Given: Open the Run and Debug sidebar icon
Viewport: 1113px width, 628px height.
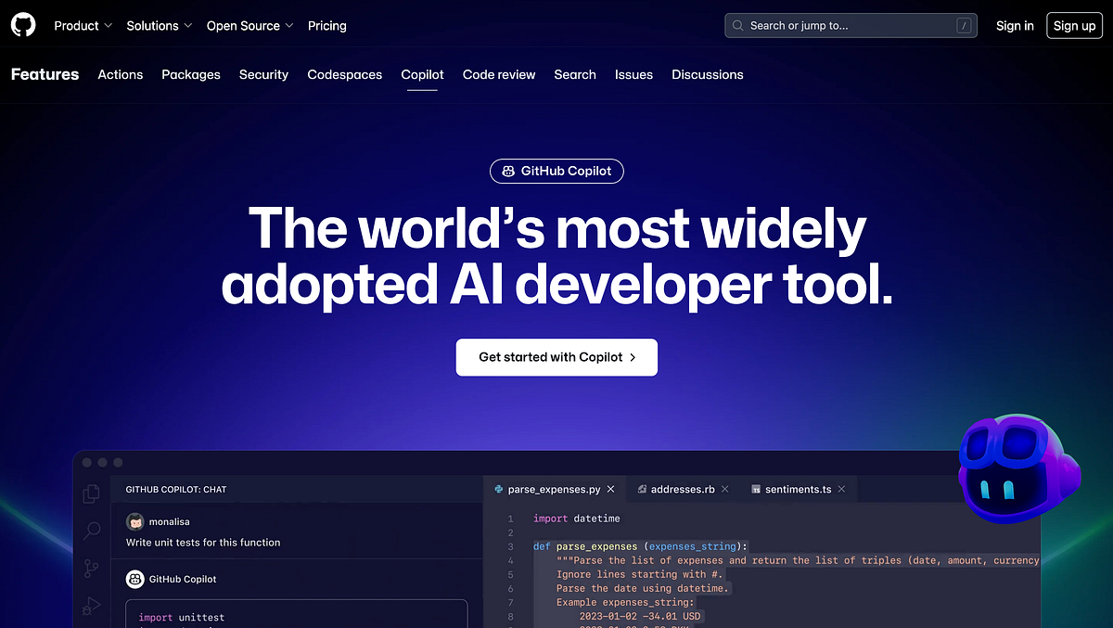Looking at the screenshot, I should (x=91, y=605).
